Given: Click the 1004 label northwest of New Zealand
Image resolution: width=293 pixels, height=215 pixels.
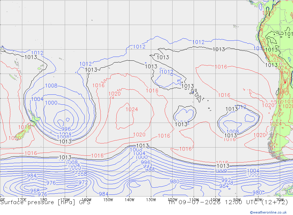Looking at the screenshot, I should [x=37, y=99].
